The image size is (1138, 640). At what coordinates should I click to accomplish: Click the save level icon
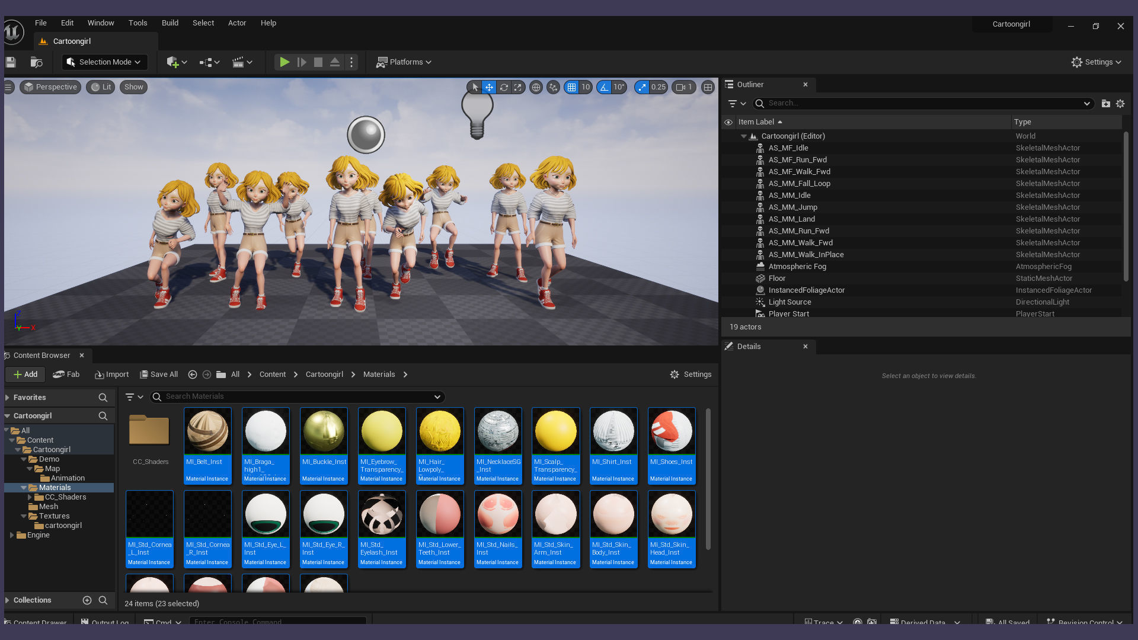click(11, 62)
